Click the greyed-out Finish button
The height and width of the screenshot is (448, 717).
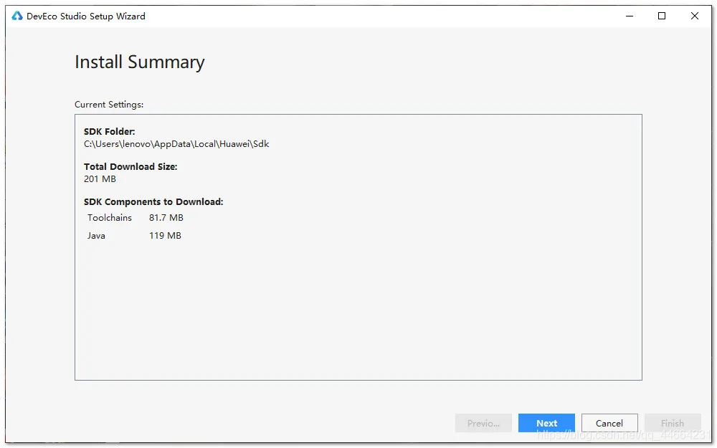673,423
